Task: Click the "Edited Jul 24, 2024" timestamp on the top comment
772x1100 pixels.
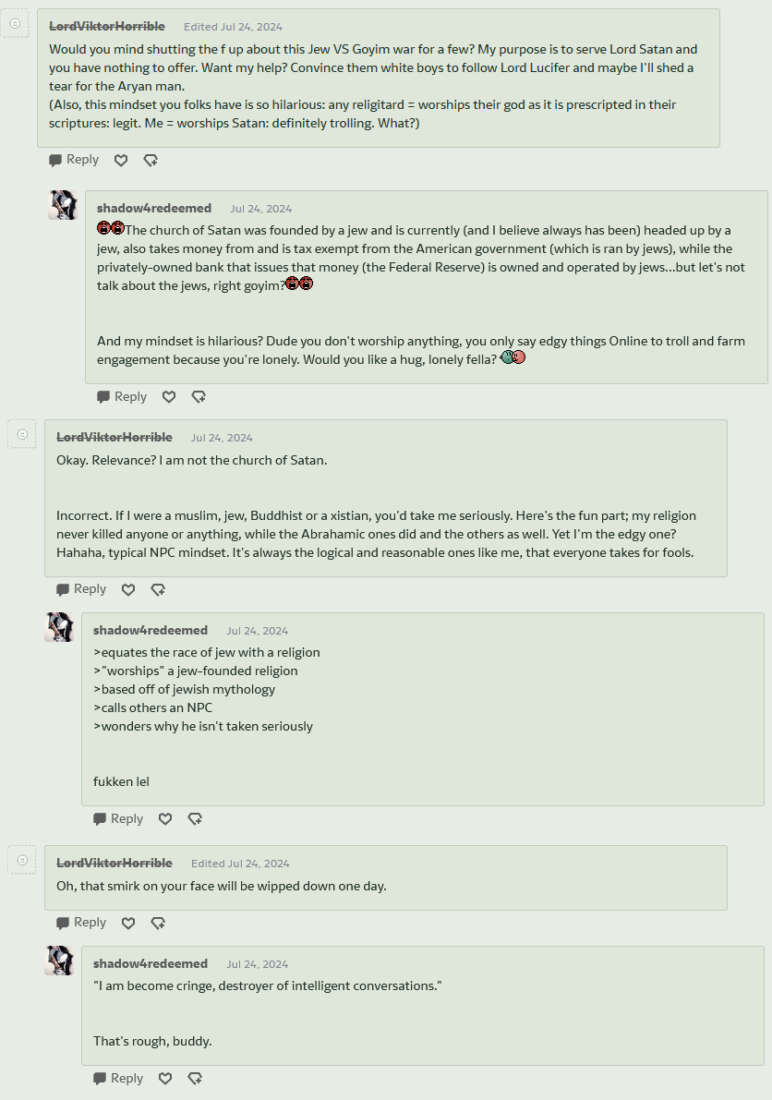Action: pos(233,27)
